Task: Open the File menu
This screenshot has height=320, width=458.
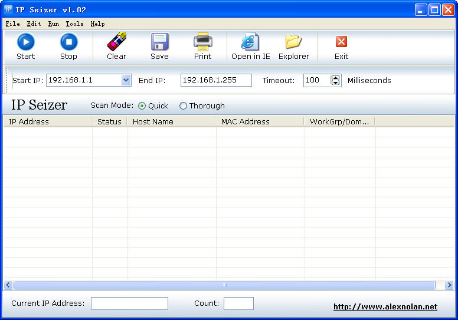Action: 12,24
